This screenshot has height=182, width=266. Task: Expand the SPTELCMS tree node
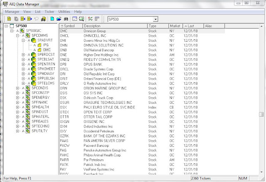point(23,83)
